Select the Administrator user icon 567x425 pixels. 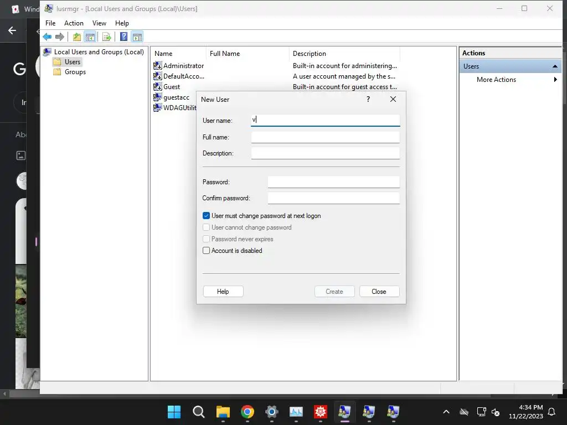click(158, 65)
